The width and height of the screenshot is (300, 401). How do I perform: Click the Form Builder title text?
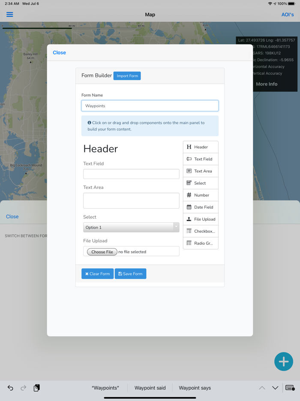(96, 76)
